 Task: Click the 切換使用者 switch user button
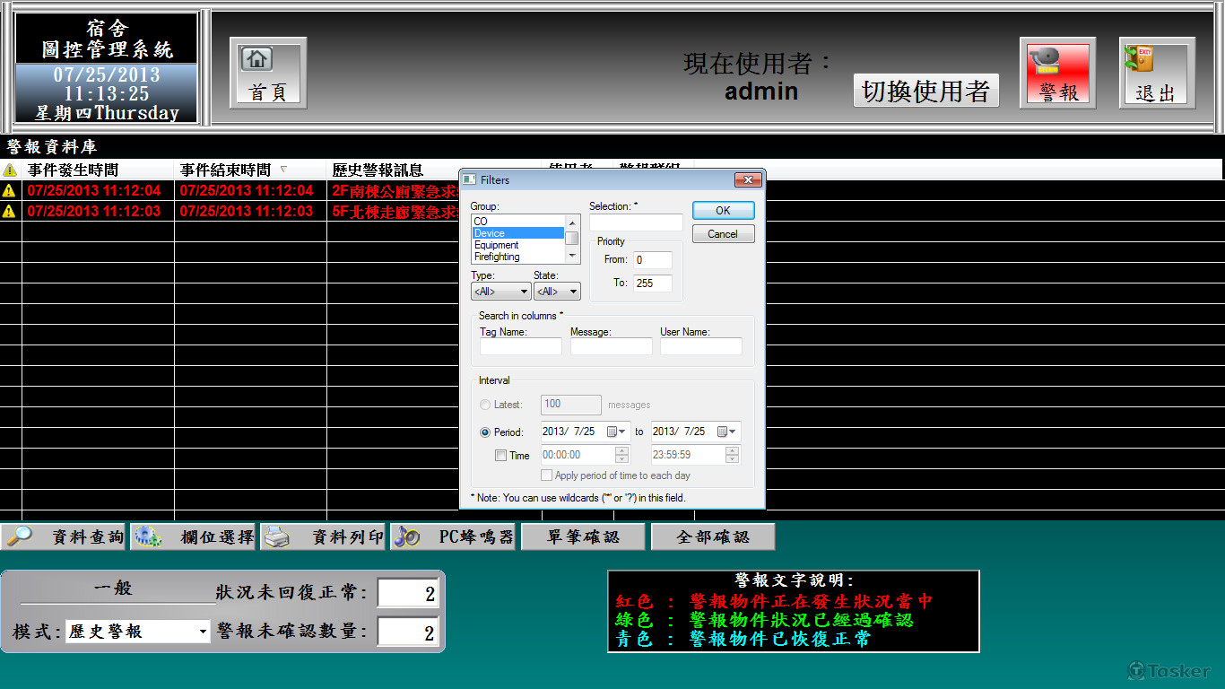click(x=925, y=91)
